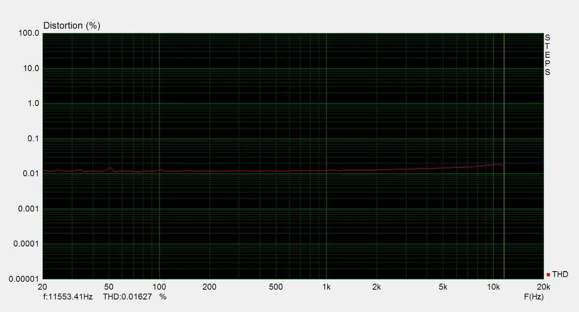
Task: Click the vertical STEPS label
Action: (547, 55)
